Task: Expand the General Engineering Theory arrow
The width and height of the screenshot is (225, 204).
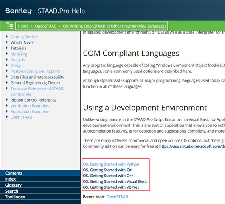Action: point(7,82)
